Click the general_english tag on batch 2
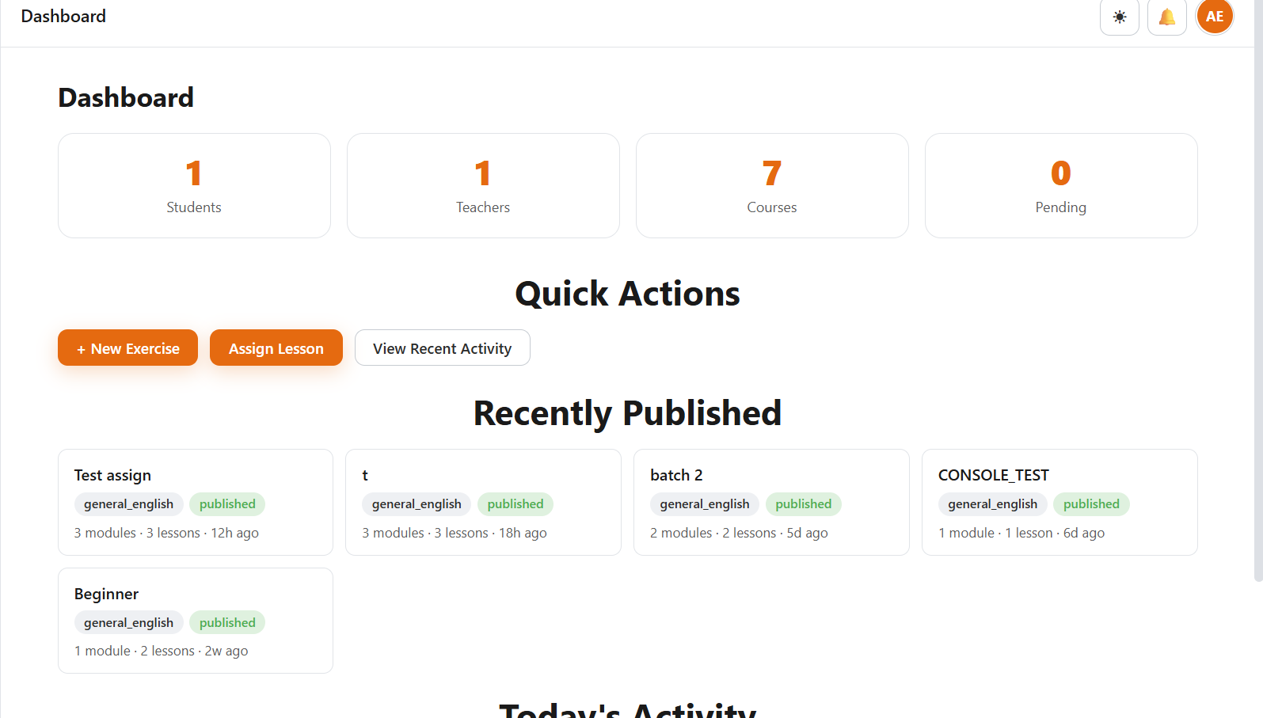1263x718 pixels. coord(705,504)
